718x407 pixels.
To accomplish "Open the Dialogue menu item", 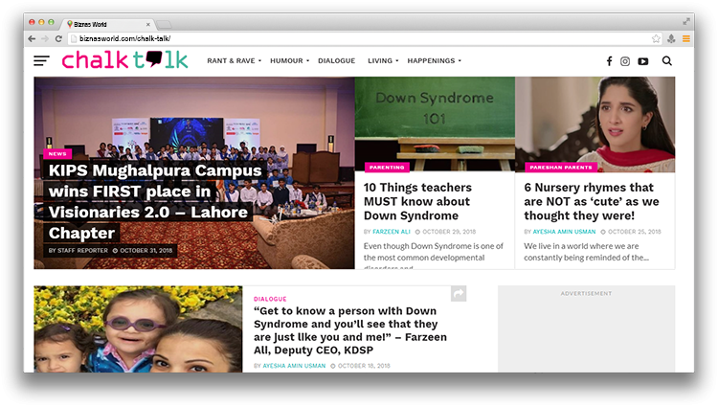I will pos(337,60).
